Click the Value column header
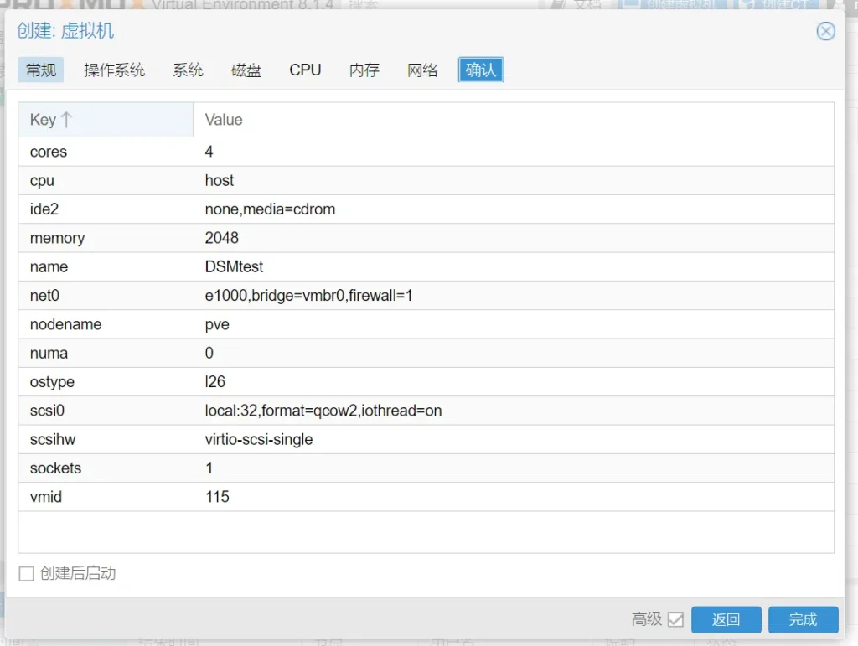 coord(513,120)
